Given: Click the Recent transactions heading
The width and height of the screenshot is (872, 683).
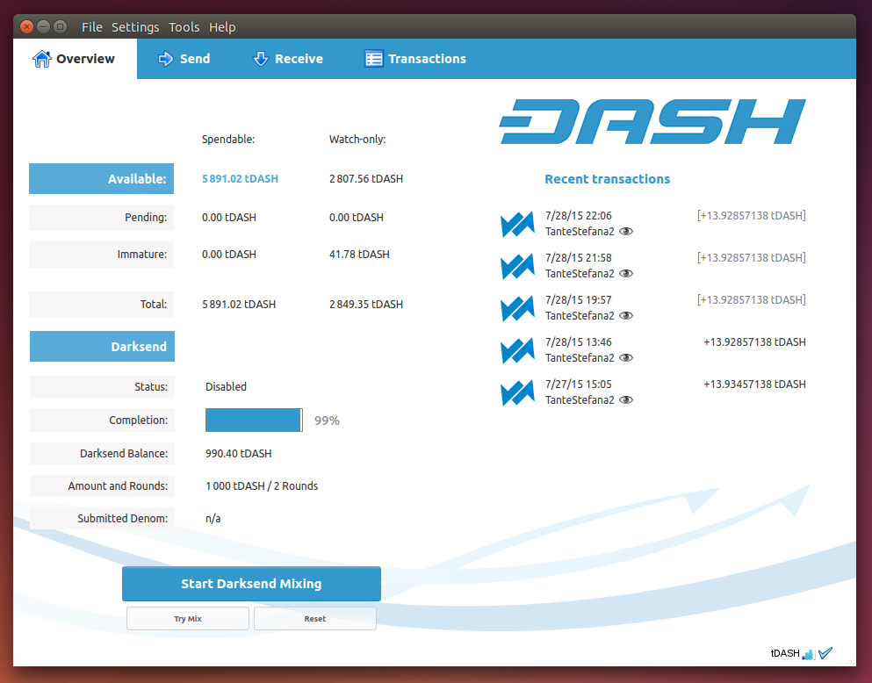Looking at the screenshot, I should tap(608, 179).
